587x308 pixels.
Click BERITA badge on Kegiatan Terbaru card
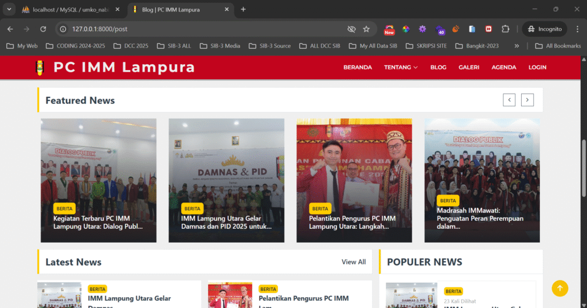[64, 208]
